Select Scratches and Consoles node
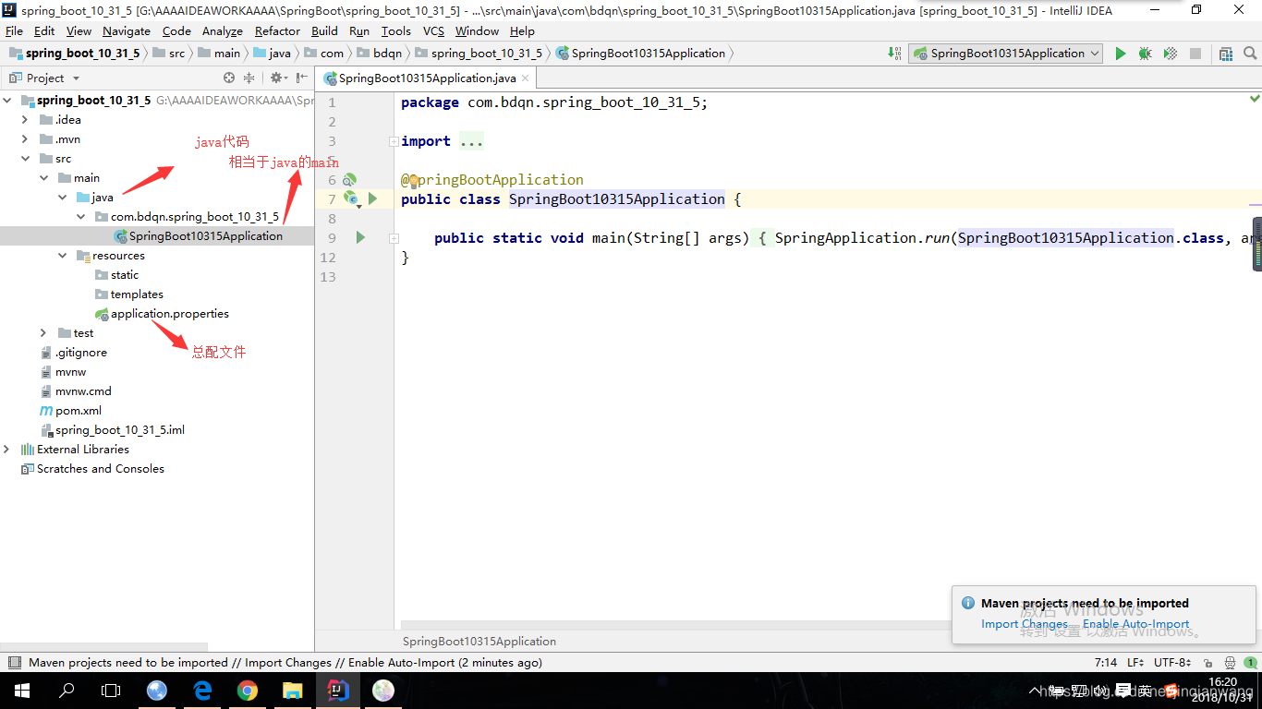Viewport: 1262px width, 709px height. pyautogui.click(x=92, y=469)
